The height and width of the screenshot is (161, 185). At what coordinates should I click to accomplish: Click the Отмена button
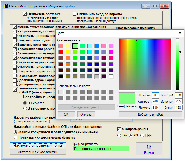86,114
